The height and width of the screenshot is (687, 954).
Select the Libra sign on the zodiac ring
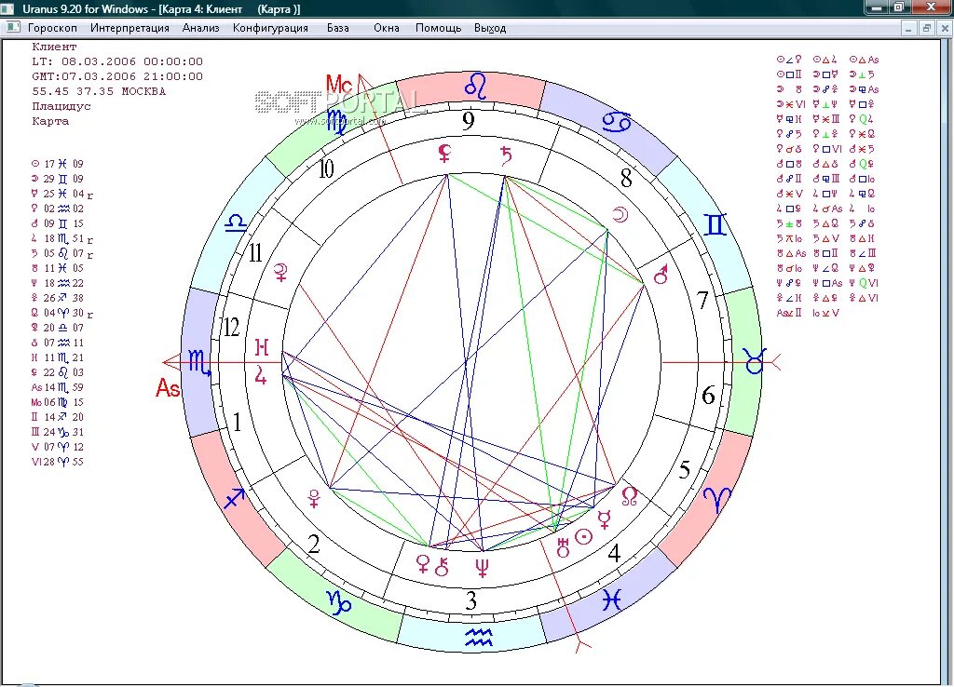click(x=236, y=223)
